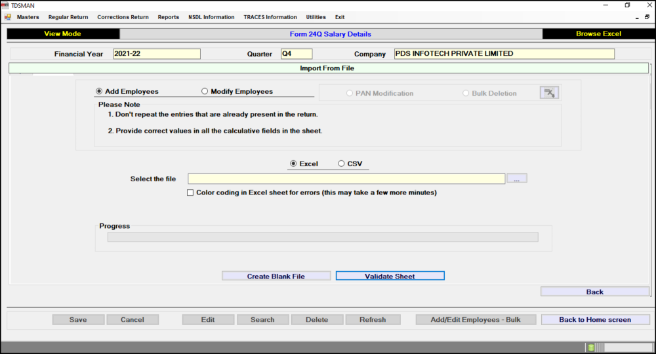Click note about not repeating entries
656x354 pixels.
click(x=213, y=114)
